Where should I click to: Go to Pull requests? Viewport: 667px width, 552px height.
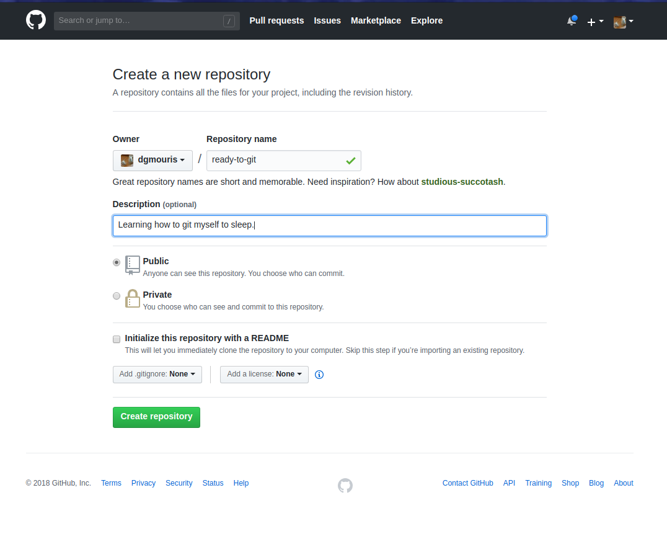click(x=276, y=20)
